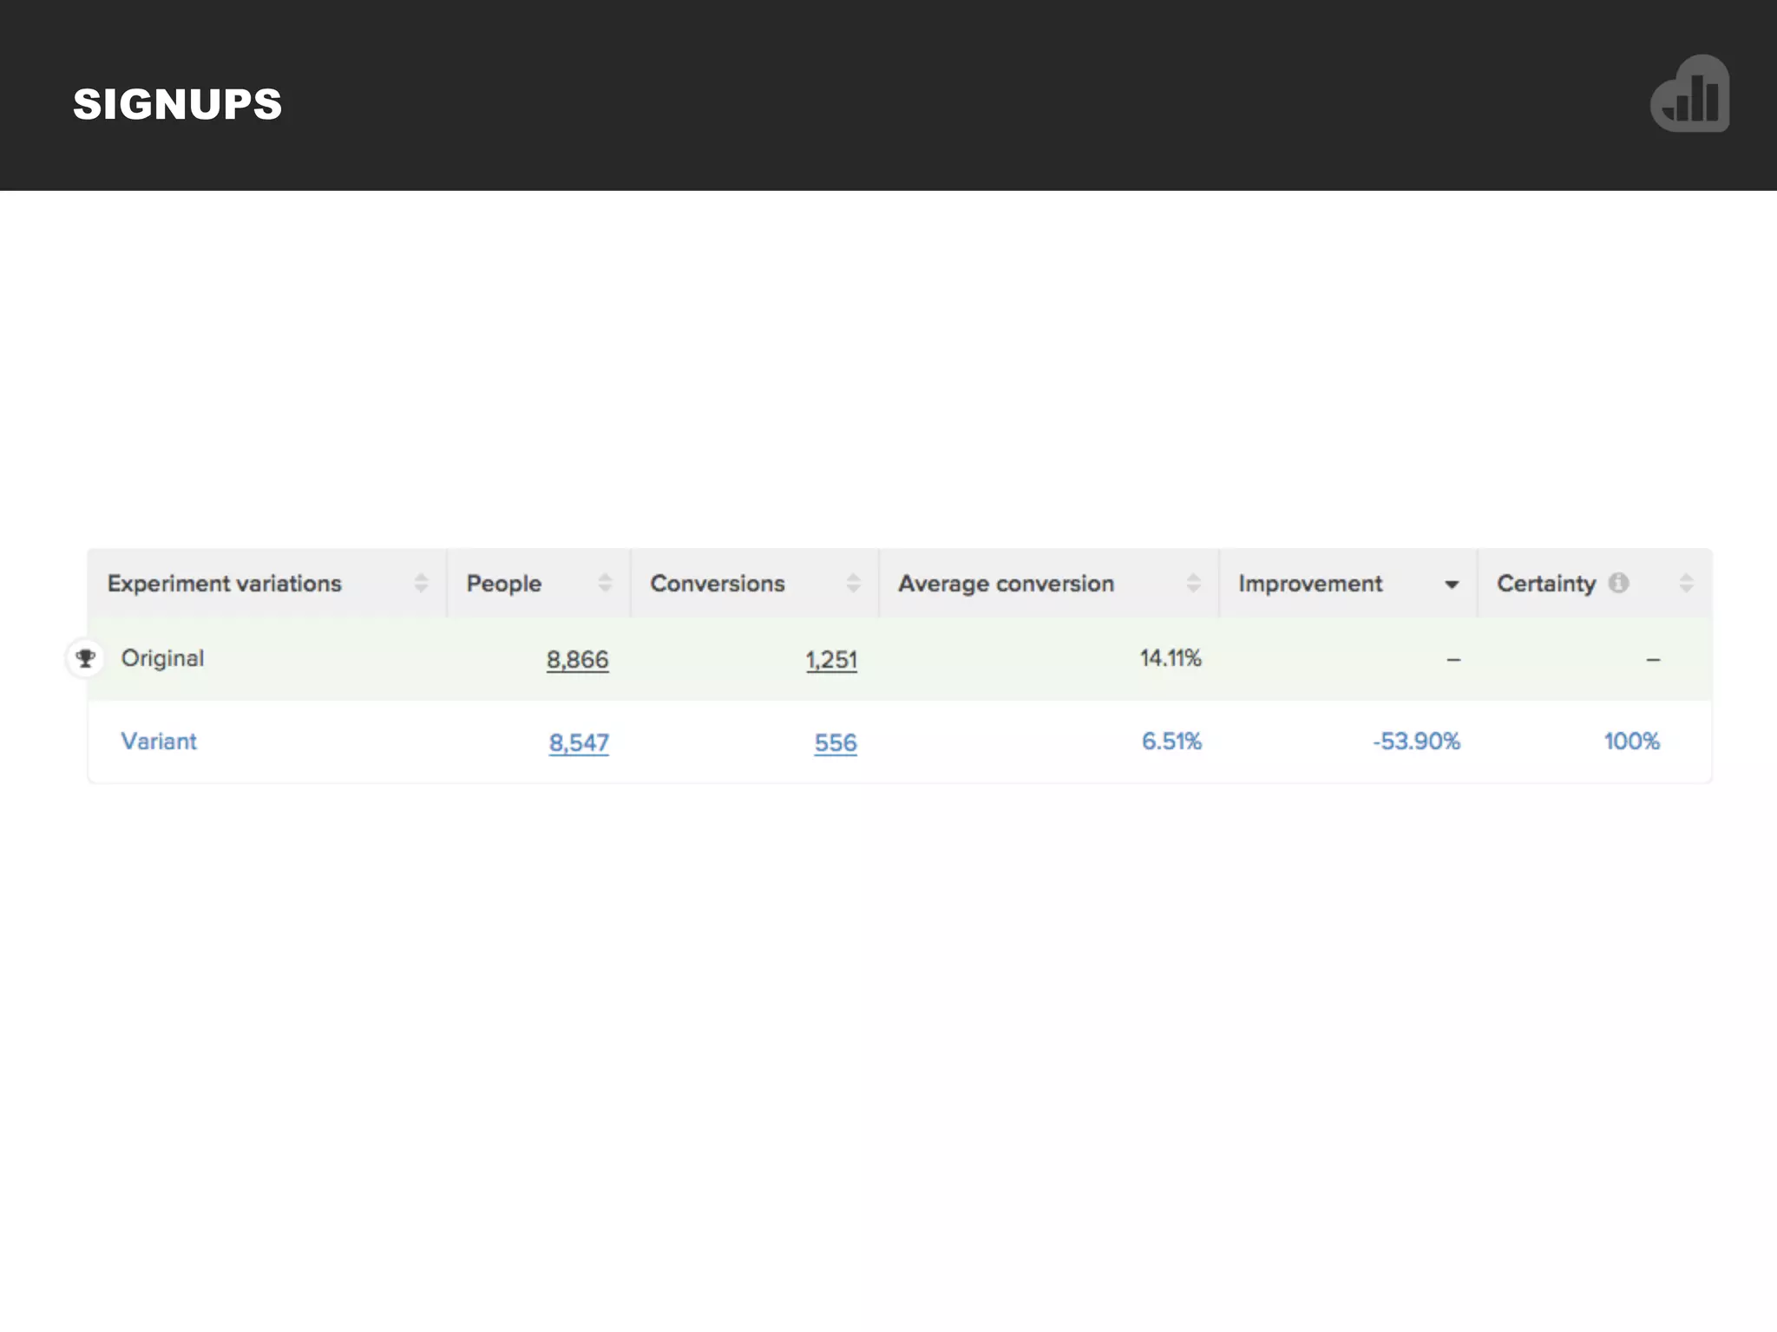This screenshot has width=1777, height=1332.
Task: Click the Certainty column sort arrows
Action: (1686, 583)
